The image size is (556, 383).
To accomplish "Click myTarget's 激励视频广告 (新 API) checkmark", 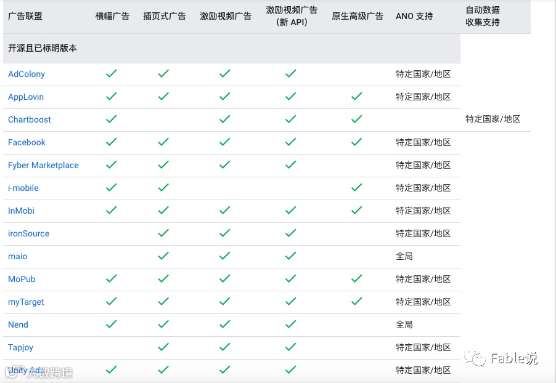I will point(290,302).
